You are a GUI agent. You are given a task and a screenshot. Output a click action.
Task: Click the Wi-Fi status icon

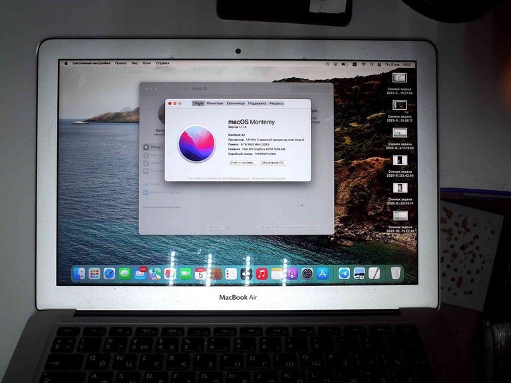363,64
